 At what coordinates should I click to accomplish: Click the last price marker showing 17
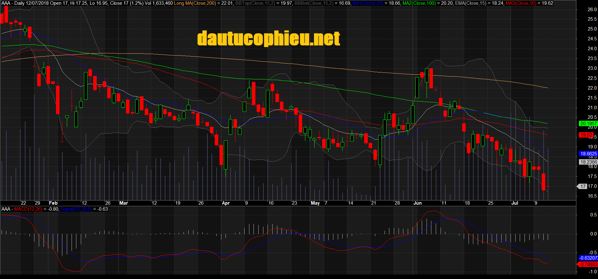click(x=582, y=187)
